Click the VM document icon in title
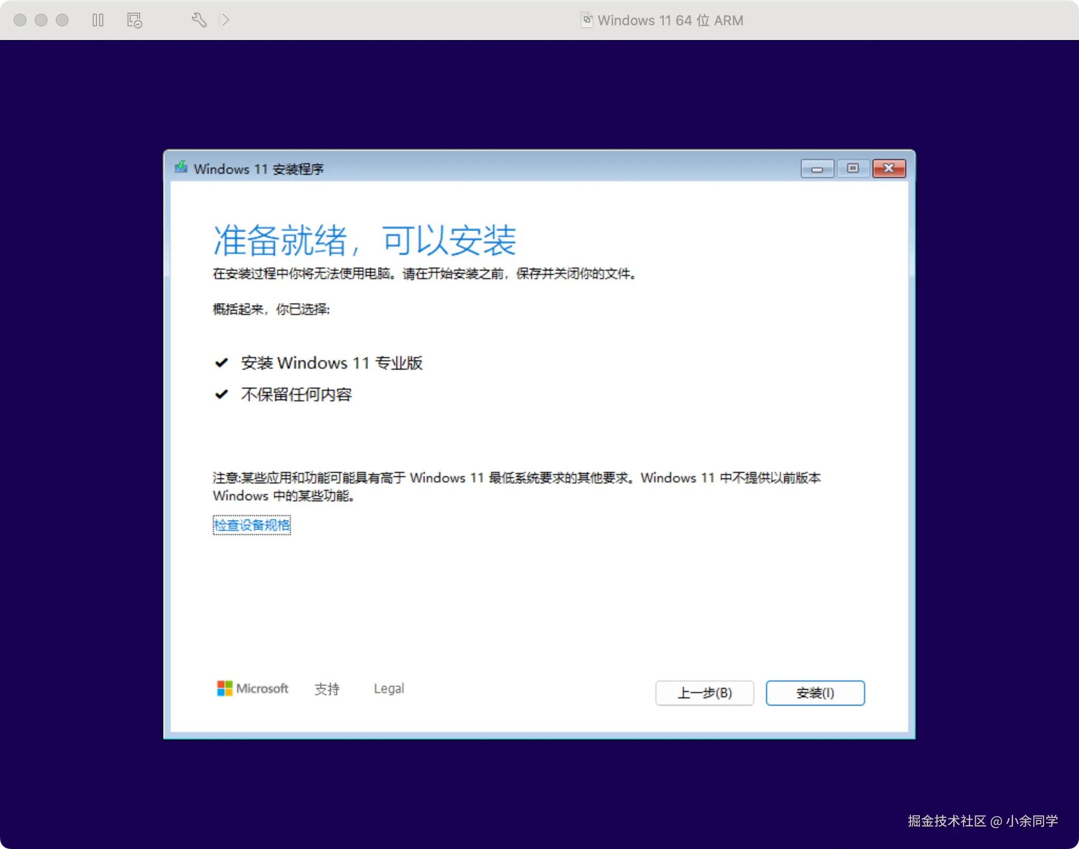The height and width of the screenshot is (849, 1079). coord(586,20)
